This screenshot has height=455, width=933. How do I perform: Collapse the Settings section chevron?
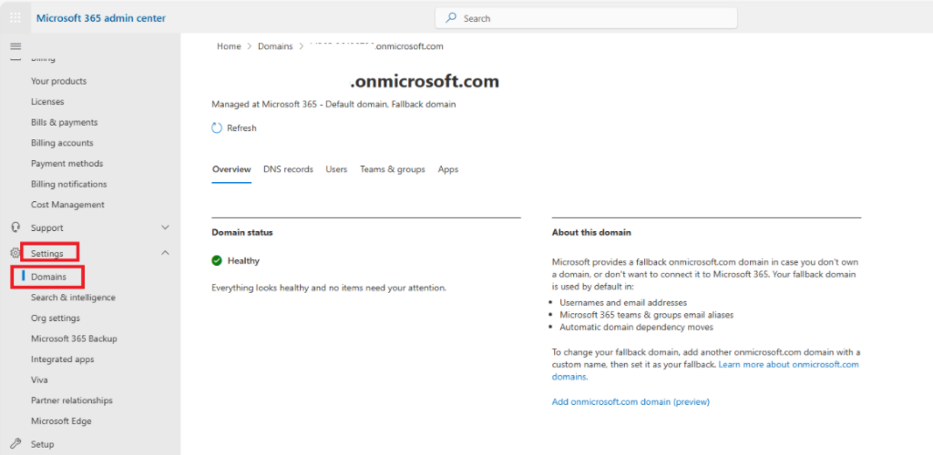tap(166, 253)
